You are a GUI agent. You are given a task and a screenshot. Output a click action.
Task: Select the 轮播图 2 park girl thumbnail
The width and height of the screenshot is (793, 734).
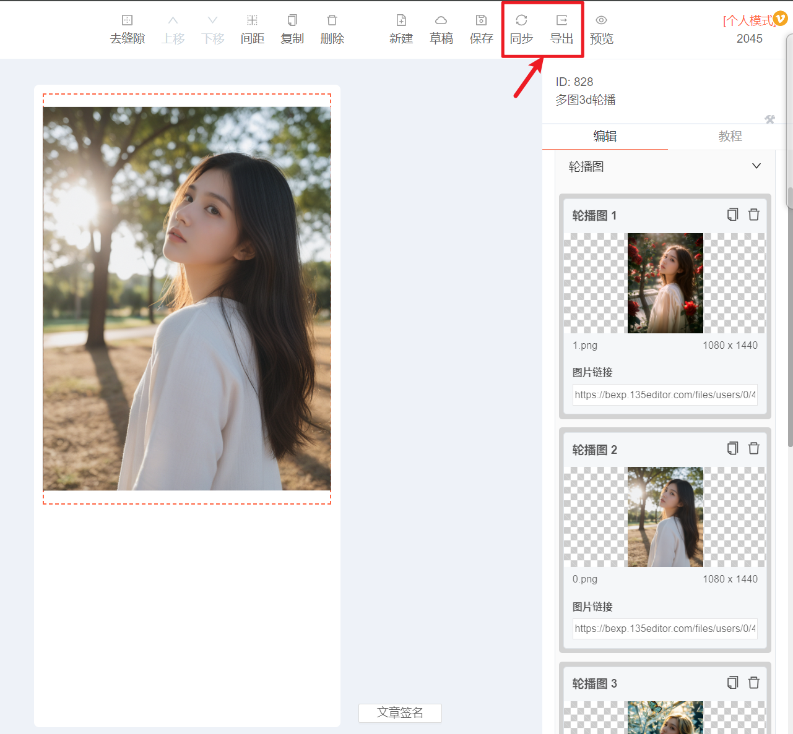click(x=665, y=517)
